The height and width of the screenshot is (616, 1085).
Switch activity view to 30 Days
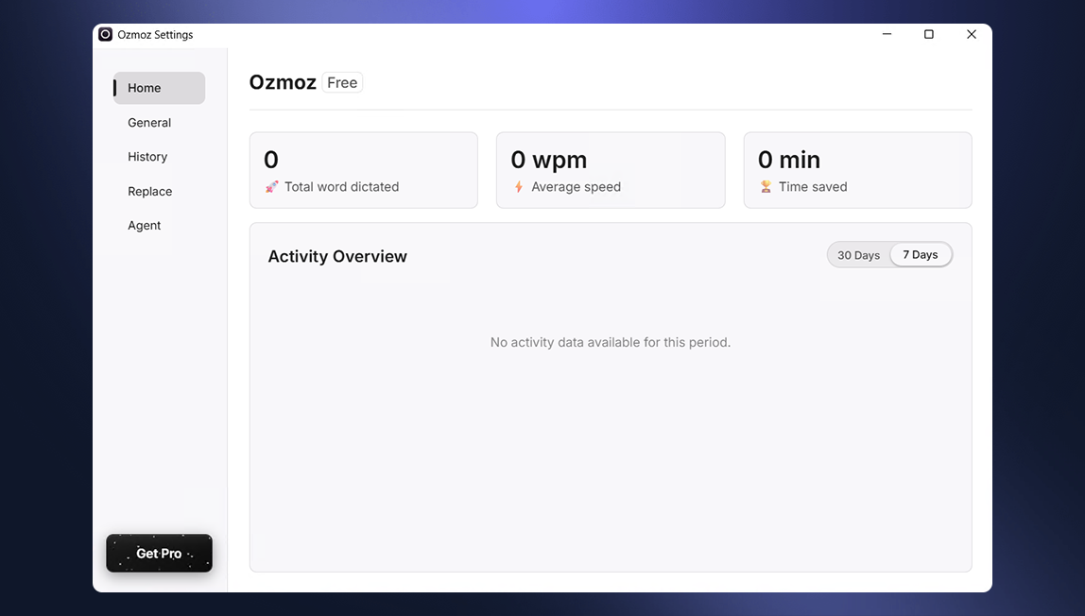(859, 255)
